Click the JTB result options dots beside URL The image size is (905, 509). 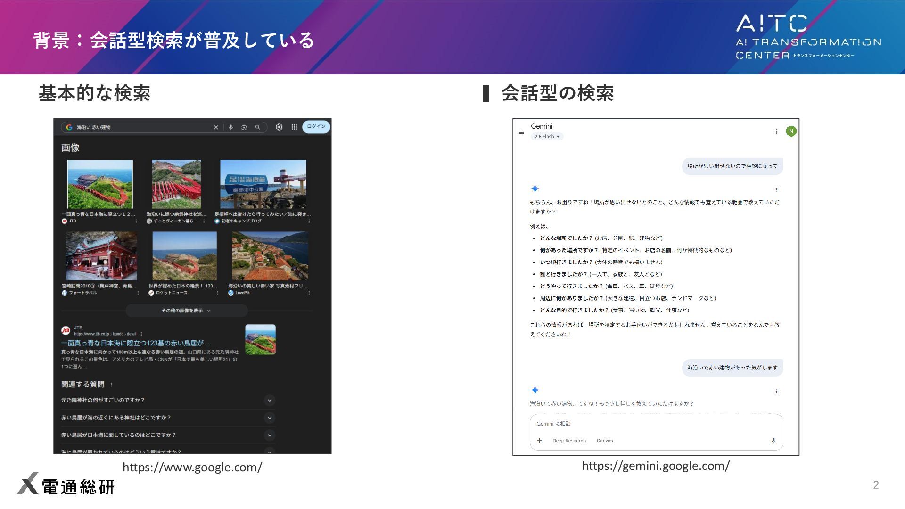pyautogui.click(x=141, y=334)
